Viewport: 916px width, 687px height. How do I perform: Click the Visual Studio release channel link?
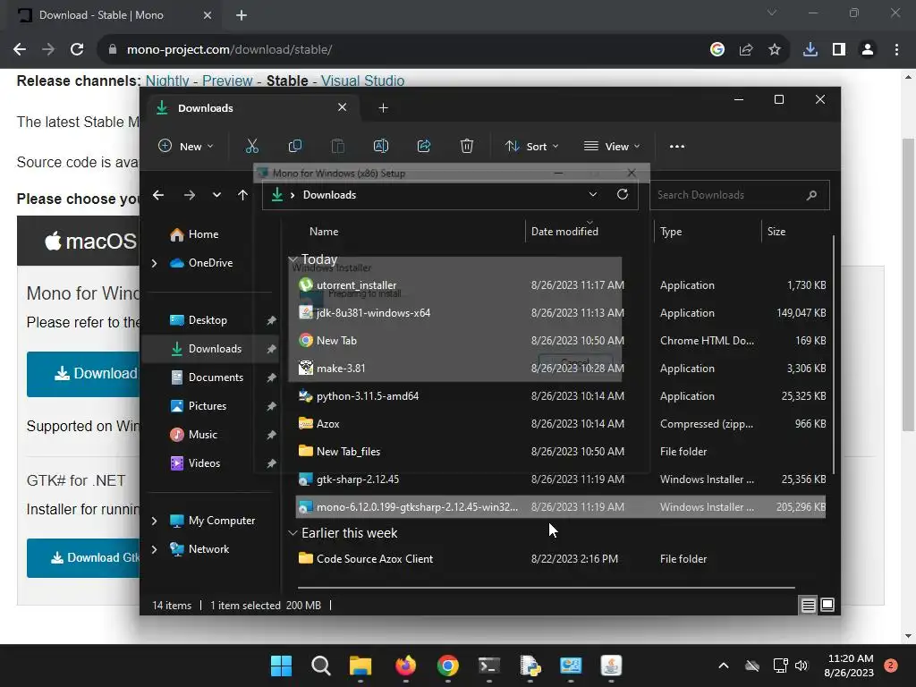[363, 81]
